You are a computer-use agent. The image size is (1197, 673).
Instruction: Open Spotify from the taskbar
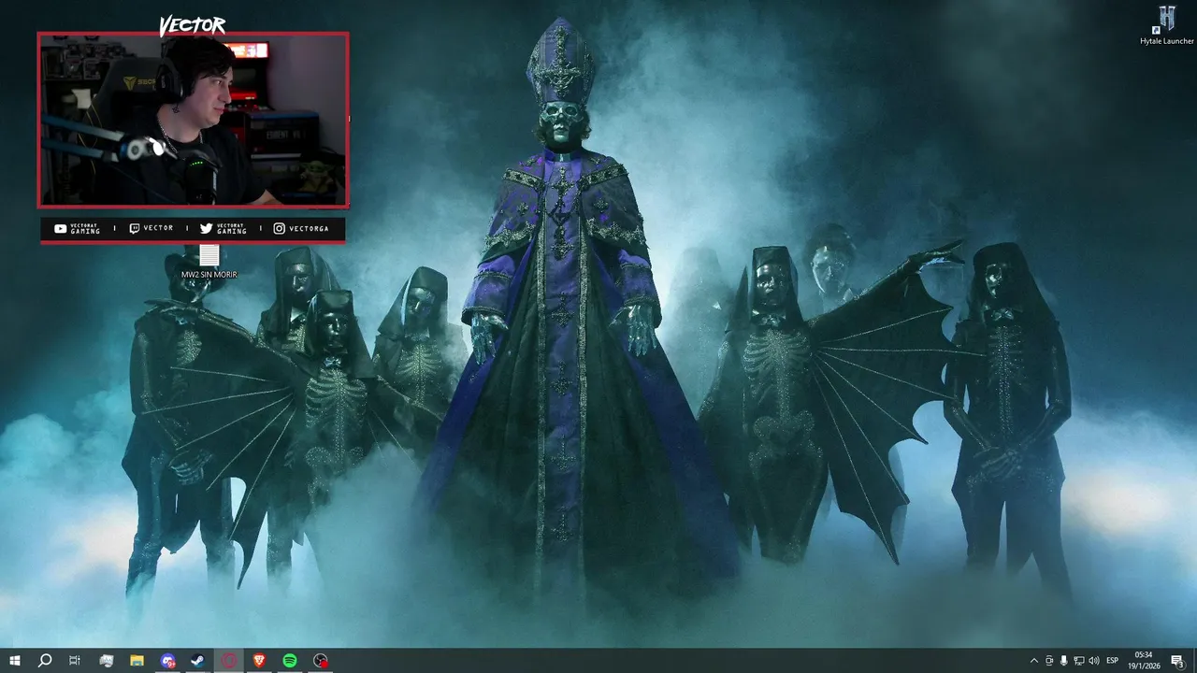[x=290, y=661]
